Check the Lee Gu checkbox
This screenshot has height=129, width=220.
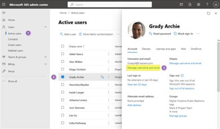63,115
